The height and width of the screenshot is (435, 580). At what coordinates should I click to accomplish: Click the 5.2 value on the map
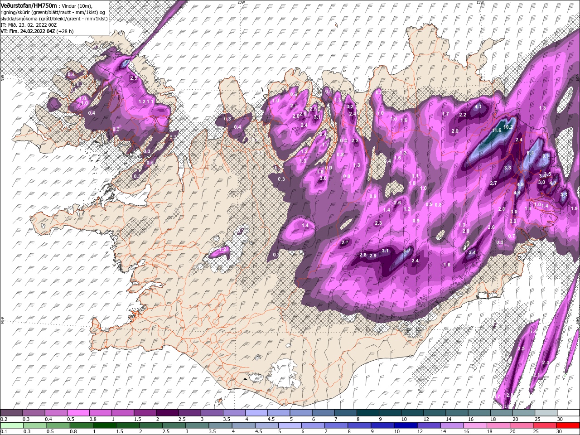click(563, 194)
